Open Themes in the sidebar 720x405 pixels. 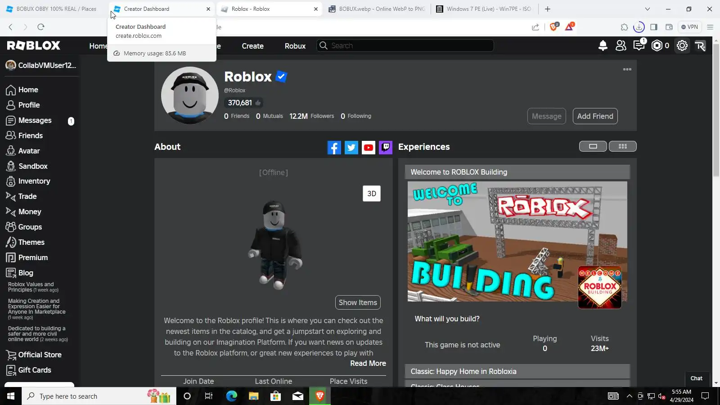(x=26, y=243)
